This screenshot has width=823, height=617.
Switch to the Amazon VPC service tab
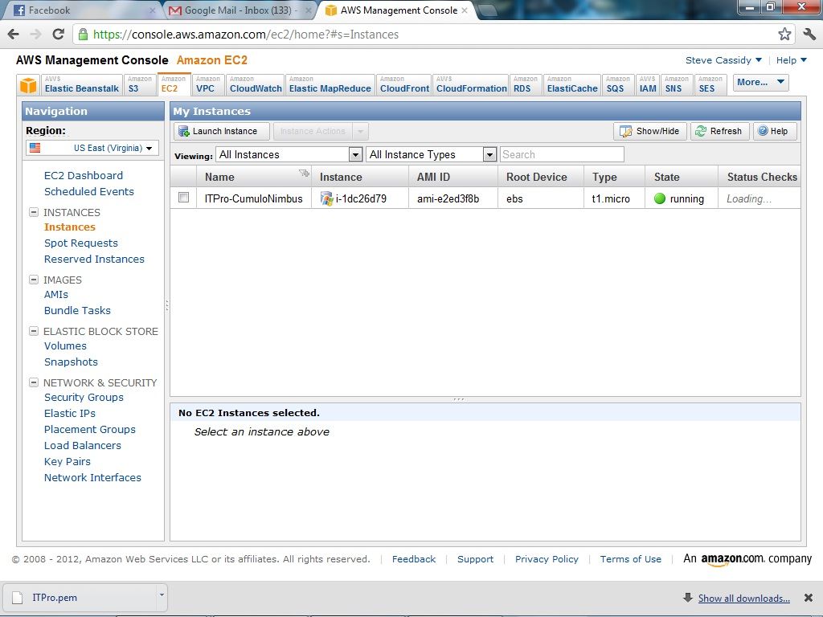point(207,84)
